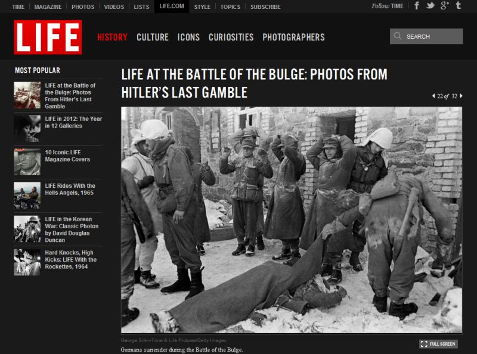
Task: Open the SUBSCRIBE link in top bar
Action: coord(265,7)
